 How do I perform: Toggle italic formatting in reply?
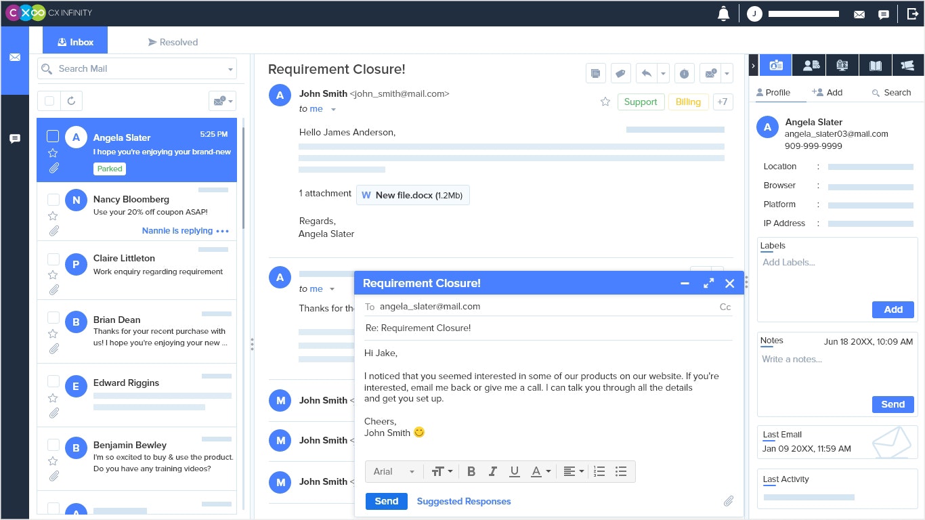pyautogui.click(x=493, y=471)
